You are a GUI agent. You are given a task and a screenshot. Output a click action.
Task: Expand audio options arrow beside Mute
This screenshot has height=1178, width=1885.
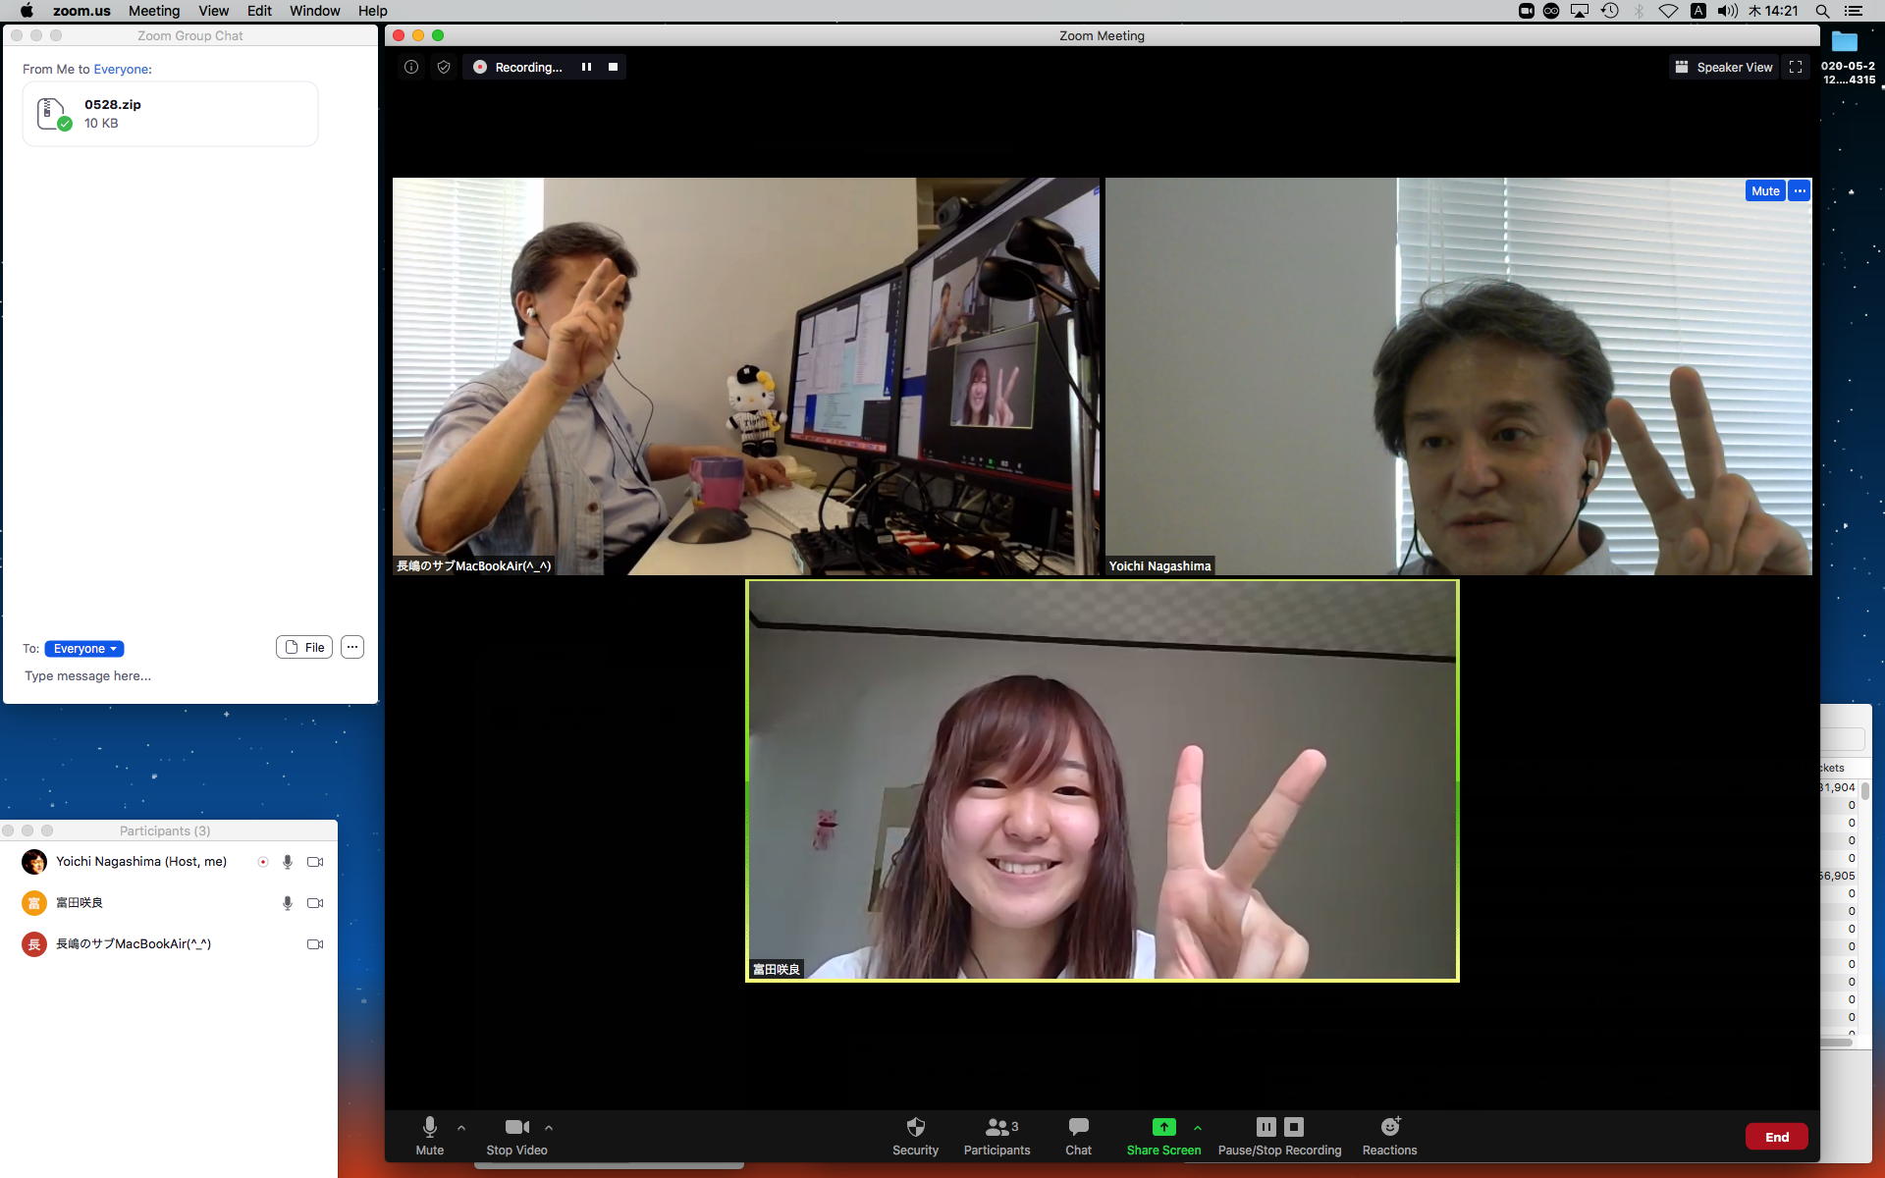461,1128
